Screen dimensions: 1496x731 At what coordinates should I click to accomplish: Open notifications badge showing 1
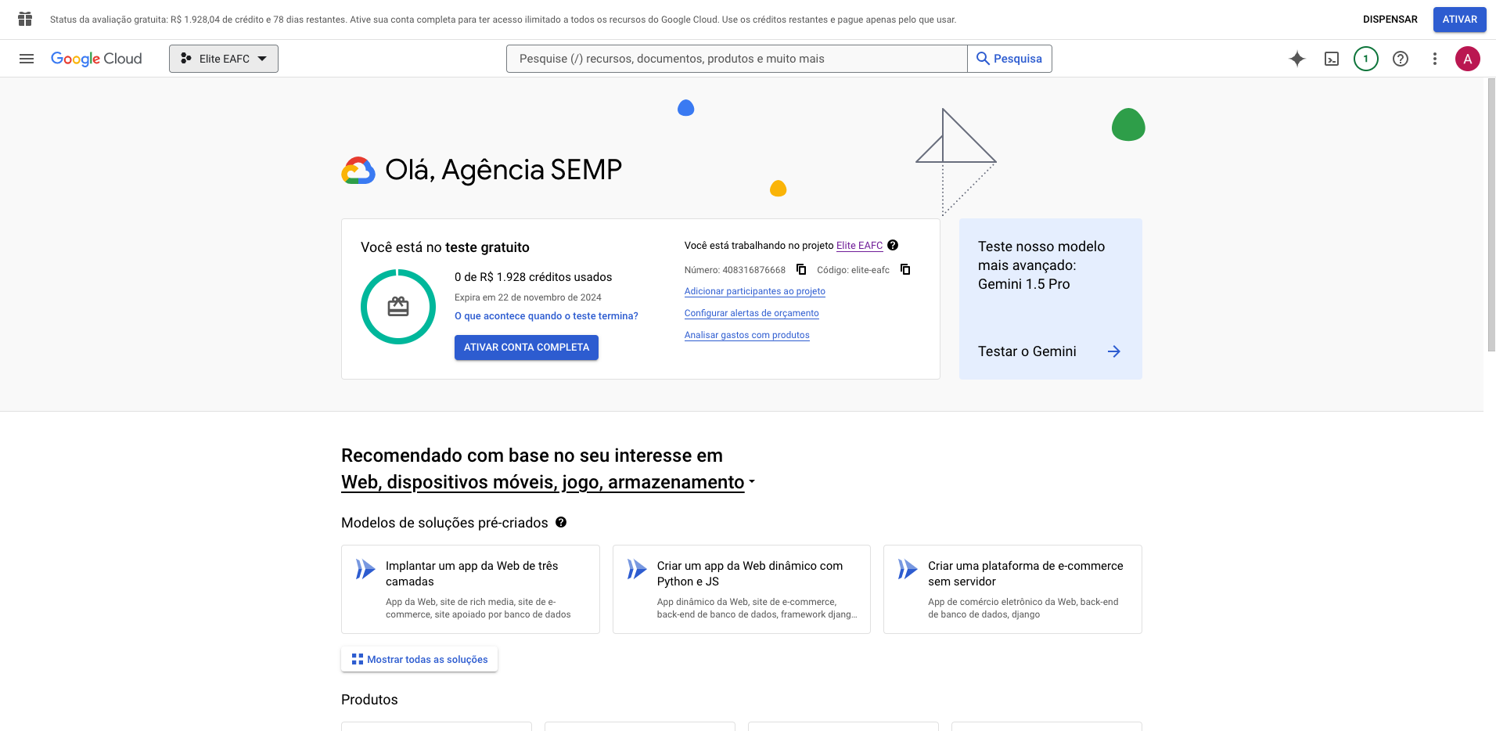click(1366, 59)
